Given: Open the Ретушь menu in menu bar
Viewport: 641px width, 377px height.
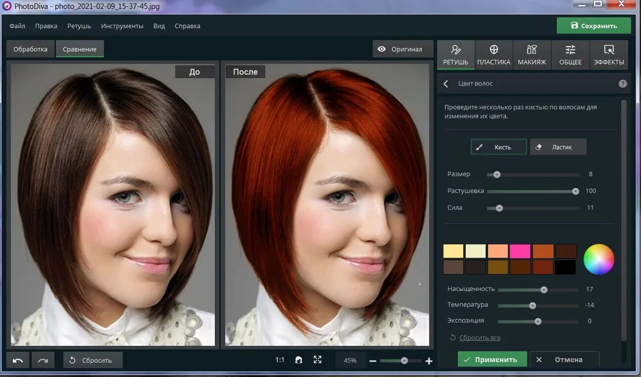Looking at the screenshot, I should [x=79, y=26].
